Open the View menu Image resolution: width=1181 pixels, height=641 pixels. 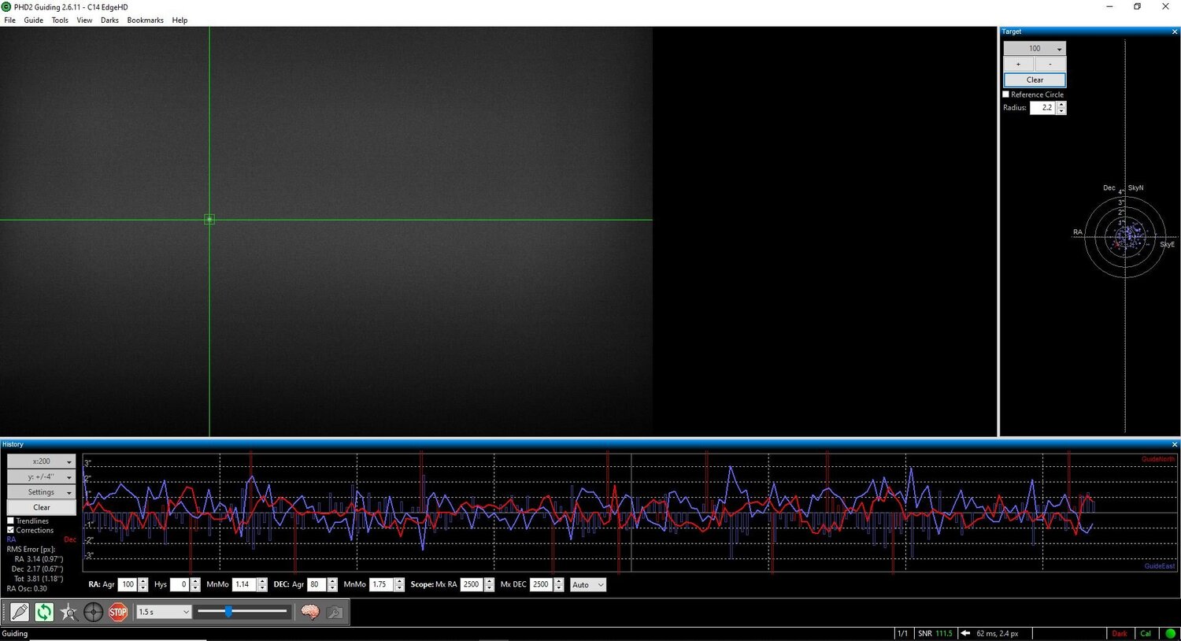pyautogui.click(x=84, y=20)
